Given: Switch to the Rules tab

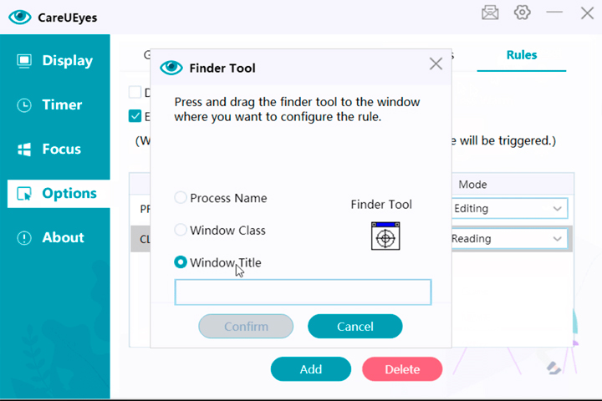Looking at the screenshot, I should click(522, 55).
